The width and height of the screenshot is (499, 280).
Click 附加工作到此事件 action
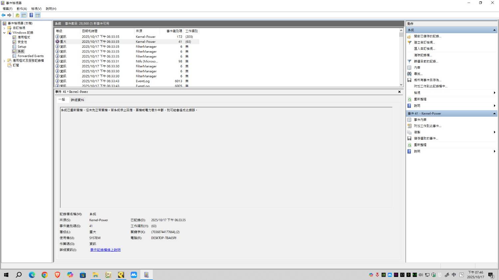pyautogui.click(x=427, y=126)
